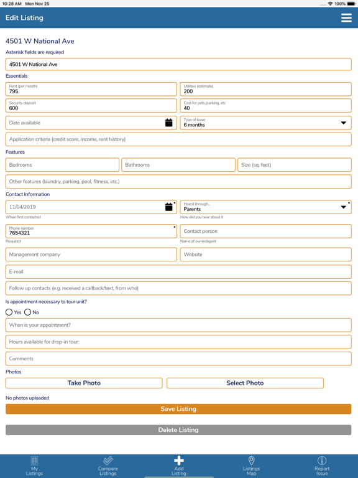Edit the Phone number field
Image resolution: width=358 pixels, height=478 pixels.
coord(91,232)
